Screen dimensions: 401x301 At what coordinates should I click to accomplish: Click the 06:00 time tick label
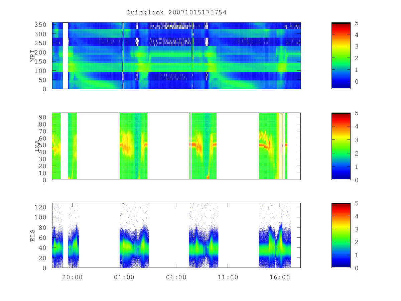(176, 277)
